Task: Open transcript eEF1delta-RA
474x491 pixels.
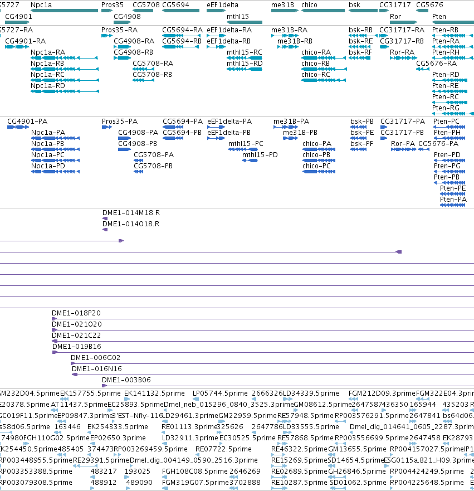Action: click(229, 30)
